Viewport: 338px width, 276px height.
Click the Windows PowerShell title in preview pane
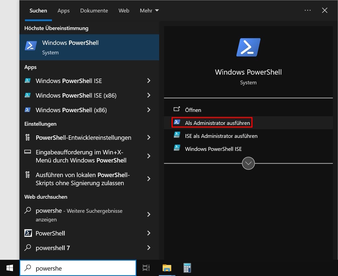click(x=248, y=72)
